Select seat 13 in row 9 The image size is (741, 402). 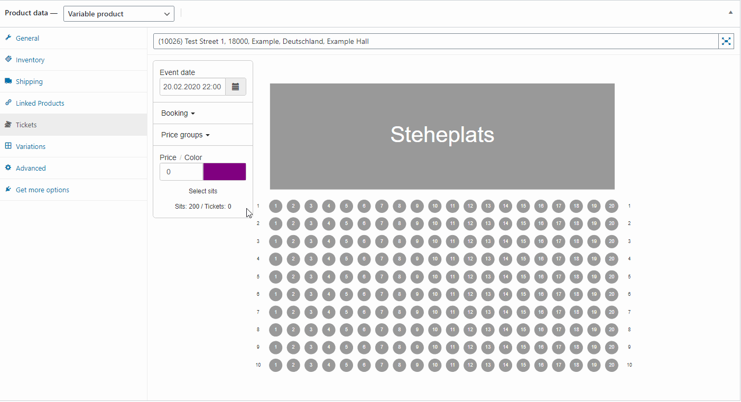488,348
